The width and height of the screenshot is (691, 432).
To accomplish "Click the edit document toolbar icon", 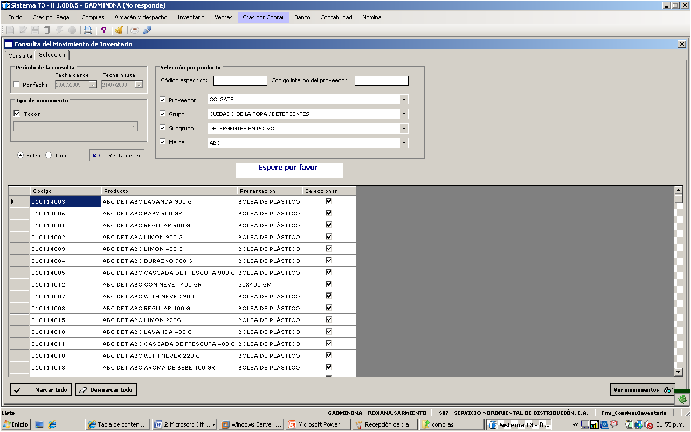I will click(x=23, y=30).
